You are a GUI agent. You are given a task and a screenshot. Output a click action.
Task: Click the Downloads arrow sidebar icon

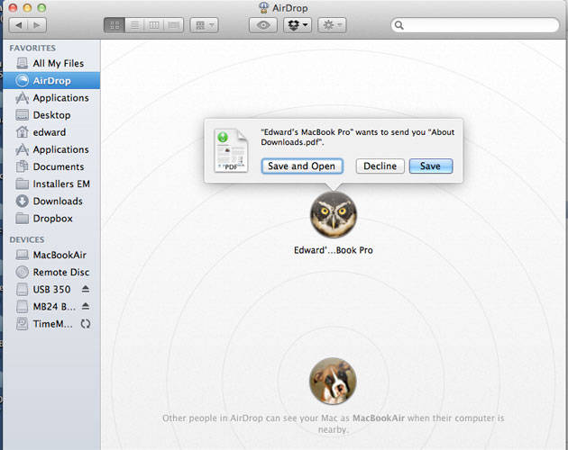23,201
